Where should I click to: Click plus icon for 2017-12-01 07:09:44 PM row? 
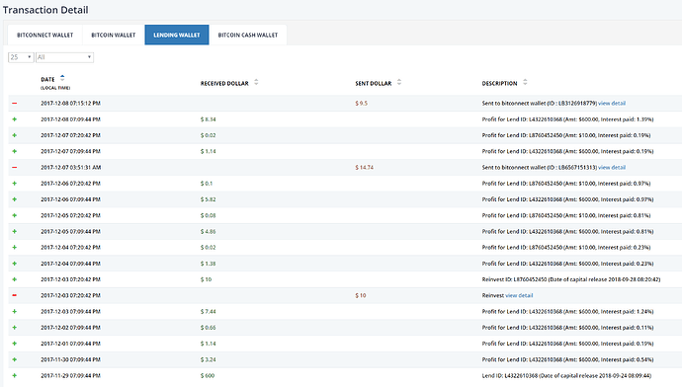tap(15, 344)
